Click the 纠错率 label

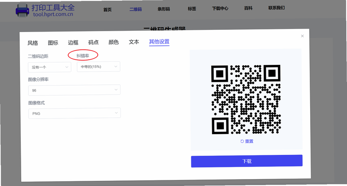(83, 56)
